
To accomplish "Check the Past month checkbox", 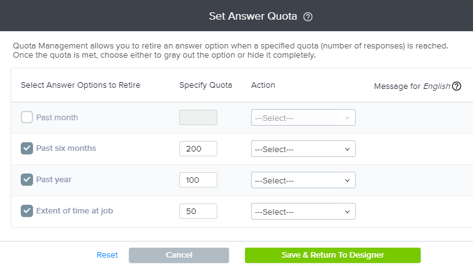I will tap(27, 117).
